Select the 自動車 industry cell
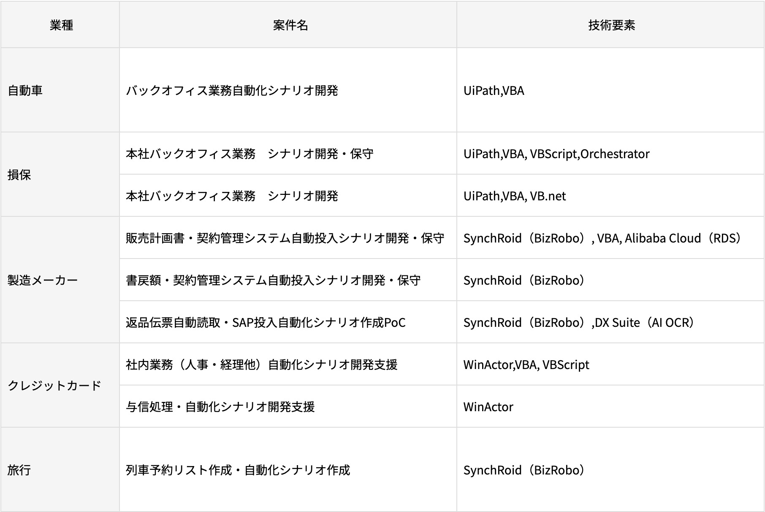 (x=25, y=91)
